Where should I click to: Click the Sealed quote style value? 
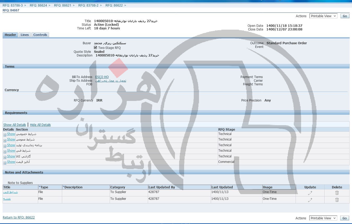point(99,52)
